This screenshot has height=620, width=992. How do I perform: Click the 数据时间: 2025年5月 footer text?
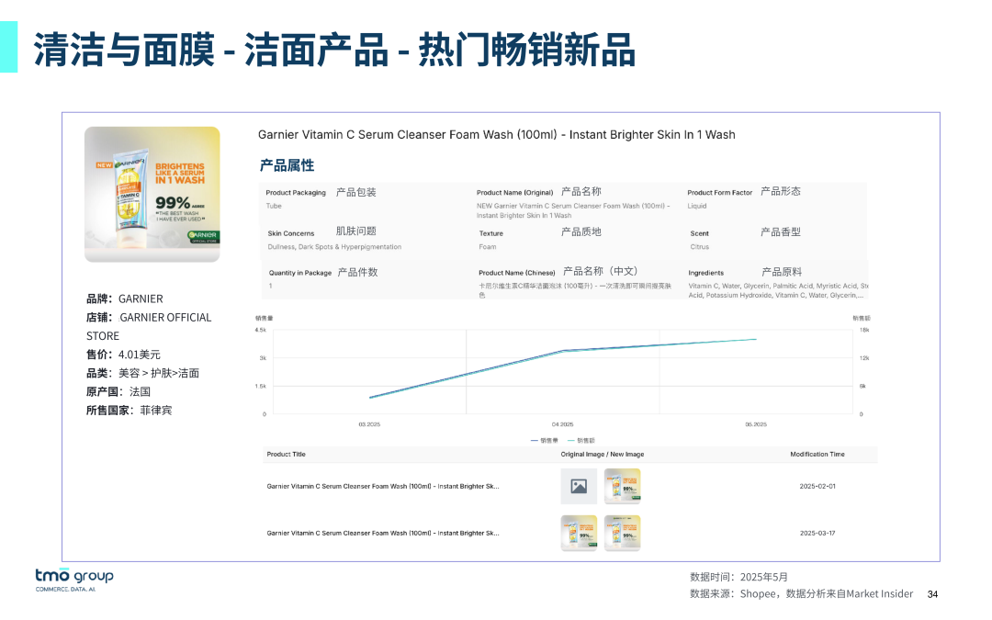pyautogui.click(x=738, y=577)
